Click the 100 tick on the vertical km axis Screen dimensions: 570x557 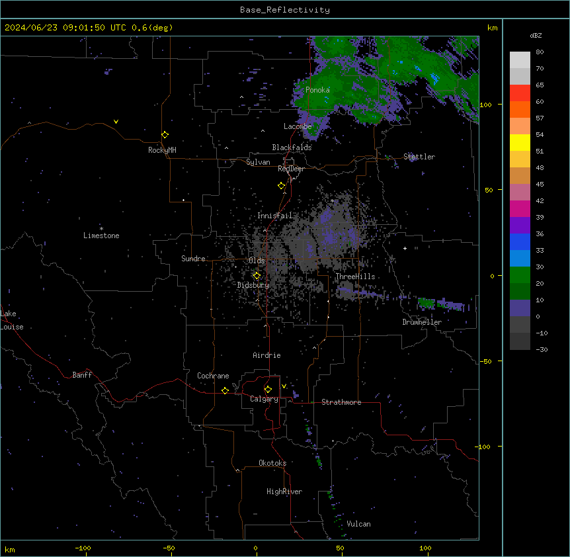click(x=485, y=105)
